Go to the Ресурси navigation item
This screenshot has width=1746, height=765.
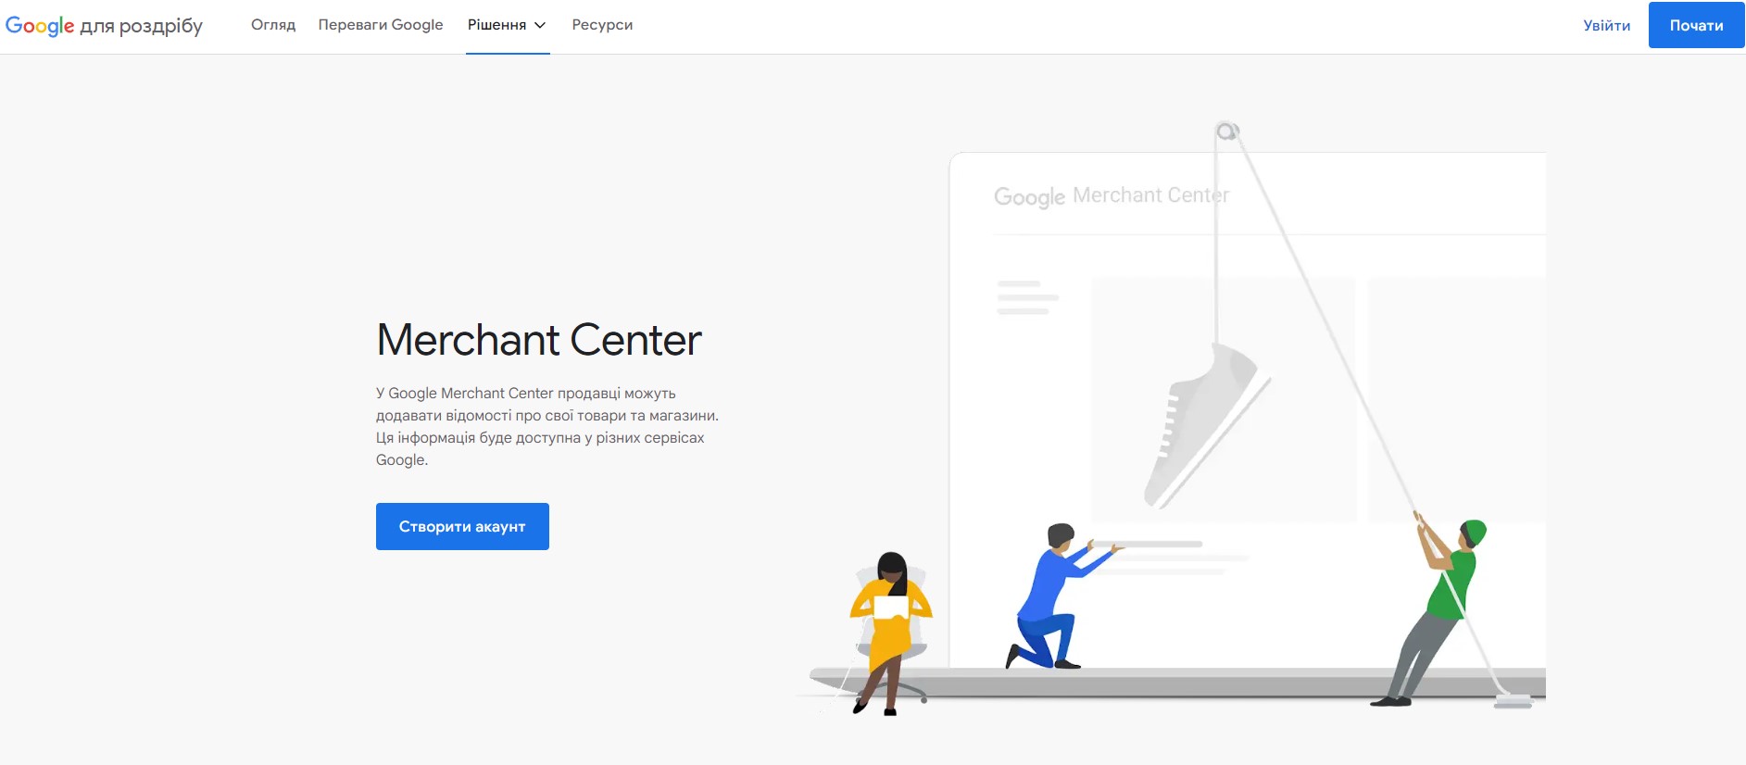pyautogui.click(x=602, y=25)
